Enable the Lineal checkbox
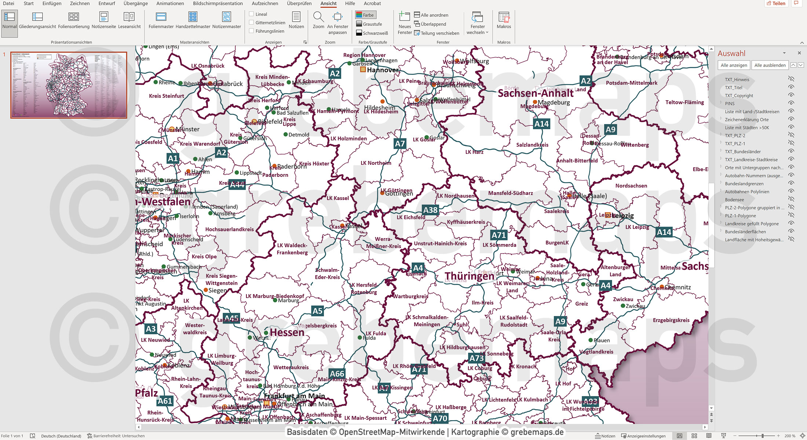Screen dimensions: 807x440 [252, 14]
